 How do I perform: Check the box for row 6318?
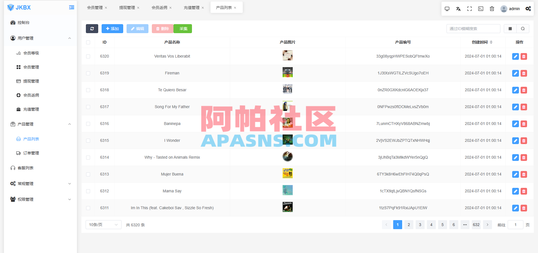(x=88, y=90)
